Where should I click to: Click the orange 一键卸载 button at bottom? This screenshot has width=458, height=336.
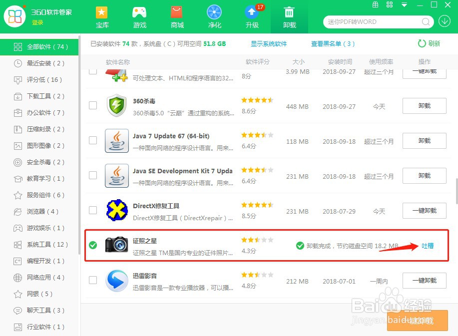pos(418,321)
